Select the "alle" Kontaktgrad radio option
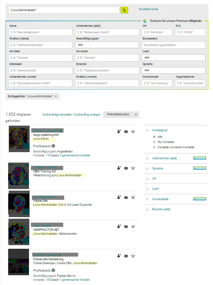Screen dimensions: 213x285 tap(154, 137)
